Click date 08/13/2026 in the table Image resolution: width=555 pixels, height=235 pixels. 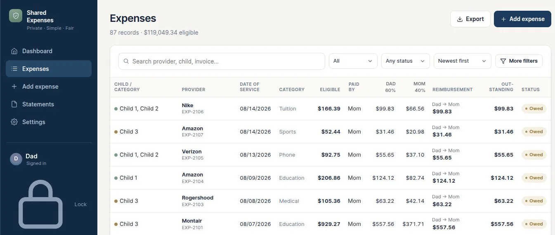(x=255, y=155)
